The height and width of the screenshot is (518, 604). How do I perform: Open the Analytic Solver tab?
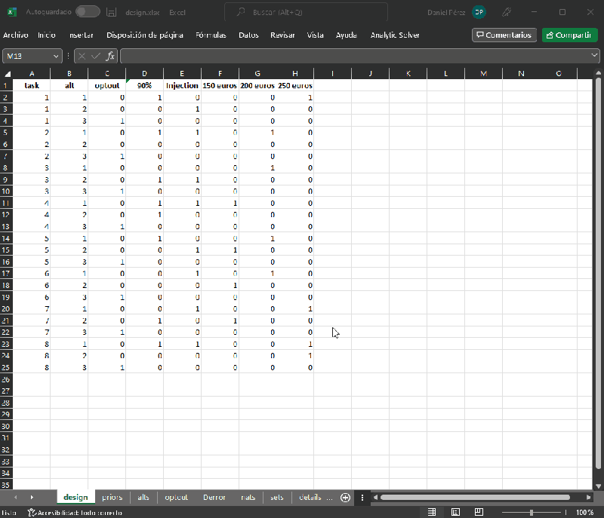395,35
